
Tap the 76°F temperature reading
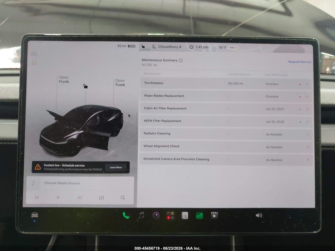pyautogui.click(x=222, y=47)
